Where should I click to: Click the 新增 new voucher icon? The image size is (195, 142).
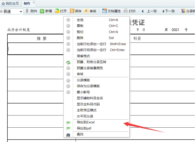pyautogui.click(x=42, y=11)
